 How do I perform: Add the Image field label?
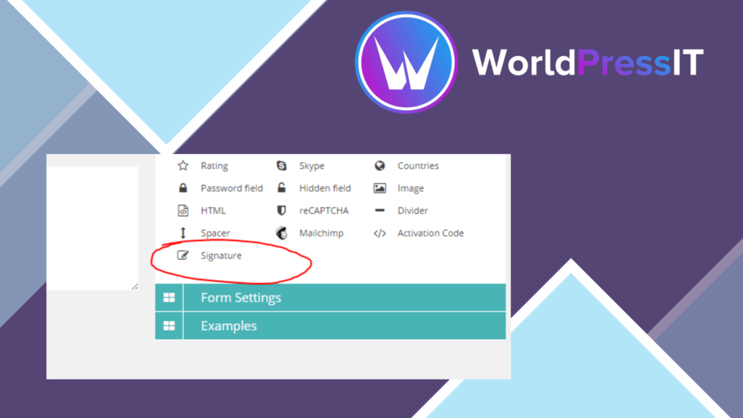[411, 188]
